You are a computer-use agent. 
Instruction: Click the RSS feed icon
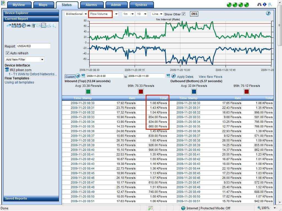[x=44, y=25]
